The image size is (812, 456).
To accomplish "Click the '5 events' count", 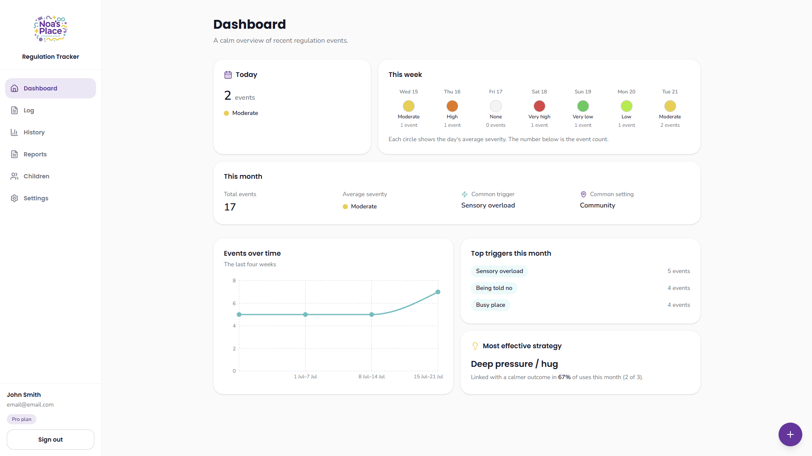I will click(679, 271).
